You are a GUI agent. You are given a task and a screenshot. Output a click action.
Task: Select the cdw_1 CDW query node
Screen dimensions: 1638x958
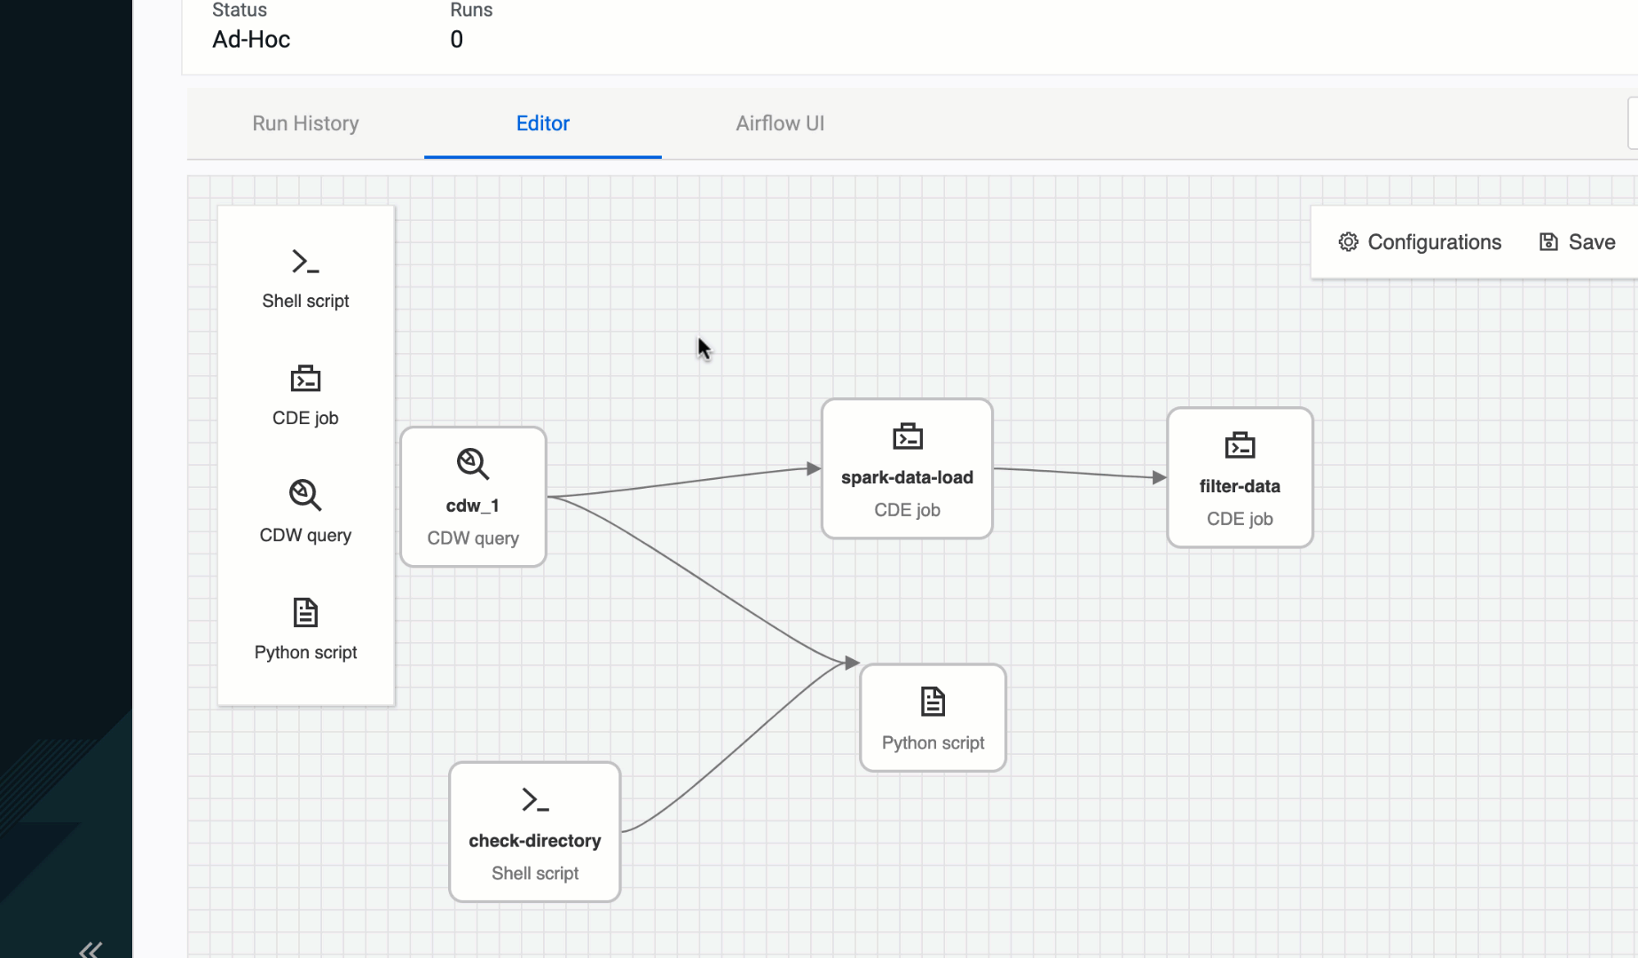(x=472, y=497)
